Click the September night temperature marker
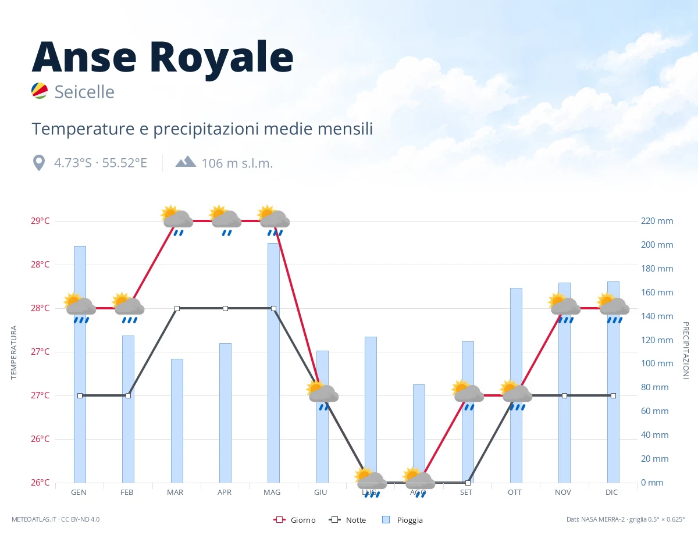Viewport: 698px width, 535px height. click(x=468, y=483)
